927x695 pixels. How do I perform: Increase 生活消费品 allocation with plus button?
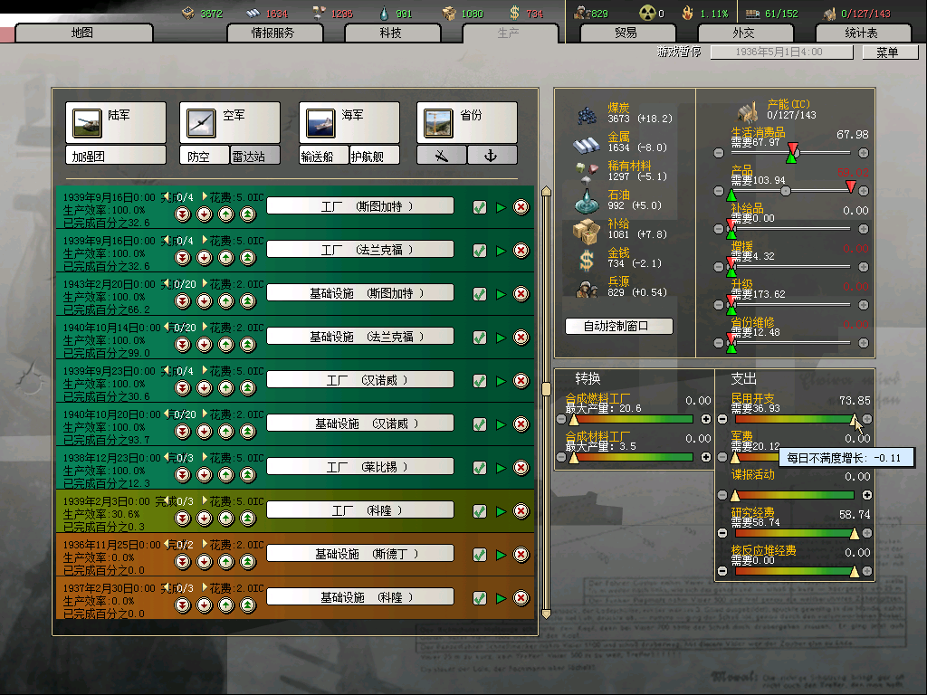click(864, 152)
